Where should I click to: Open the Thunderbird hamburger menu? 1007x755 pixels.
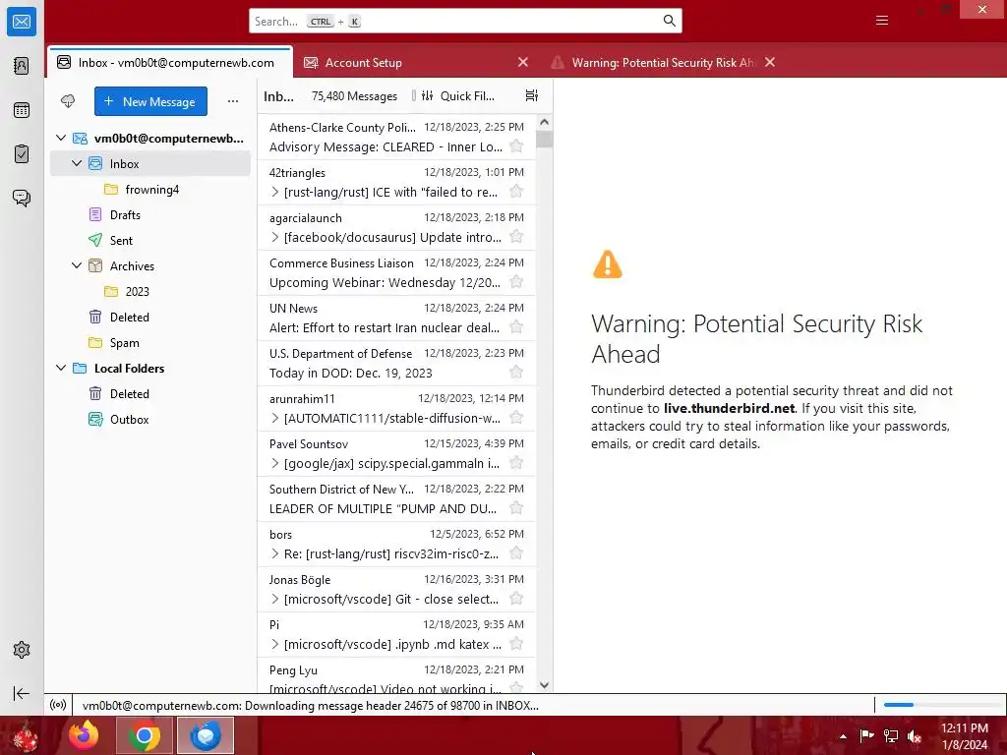pyautogui.click(x=882, y=21)
